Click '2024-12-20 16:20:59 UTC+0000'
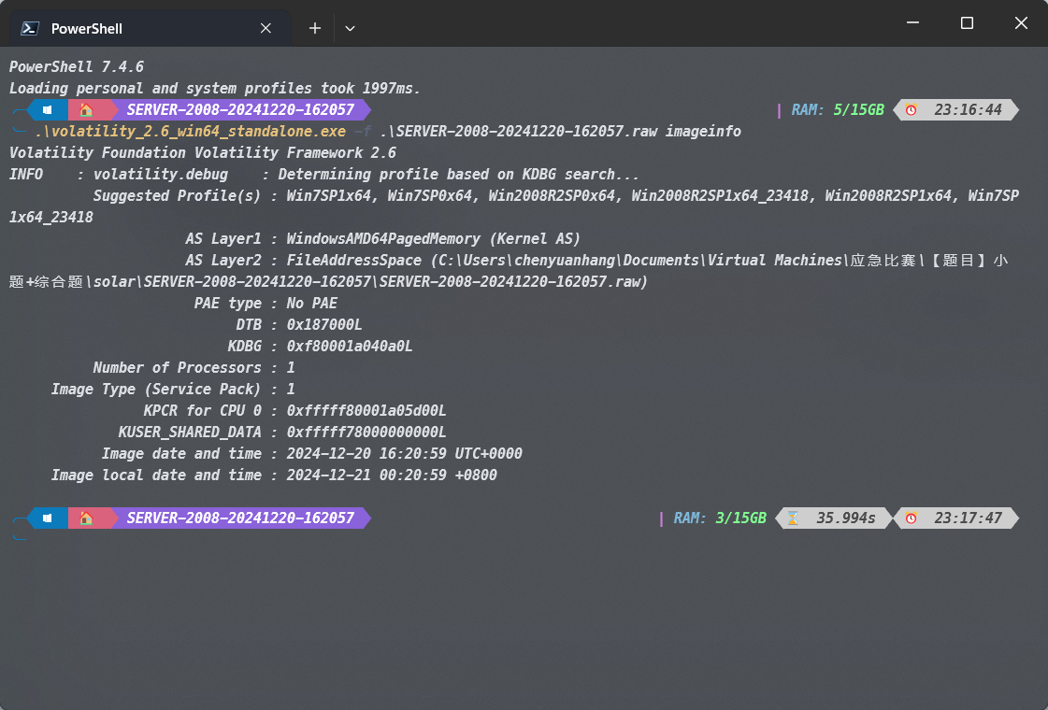The image size is (1048, 710). 404,453
